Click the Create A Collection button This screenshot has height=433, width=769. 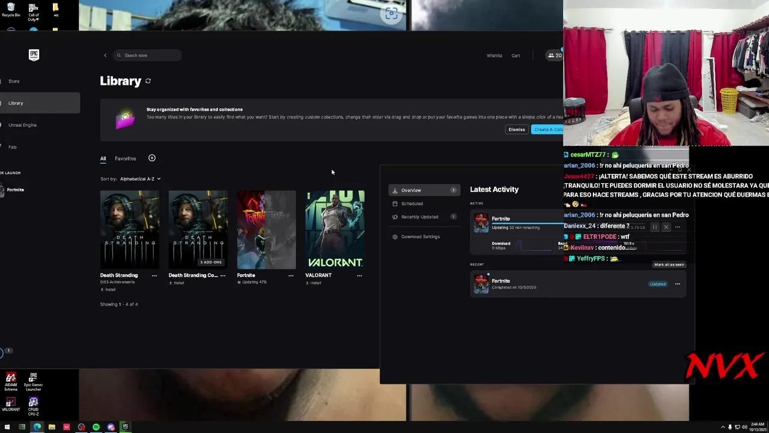pyautogui.click(x=547, y=129)
